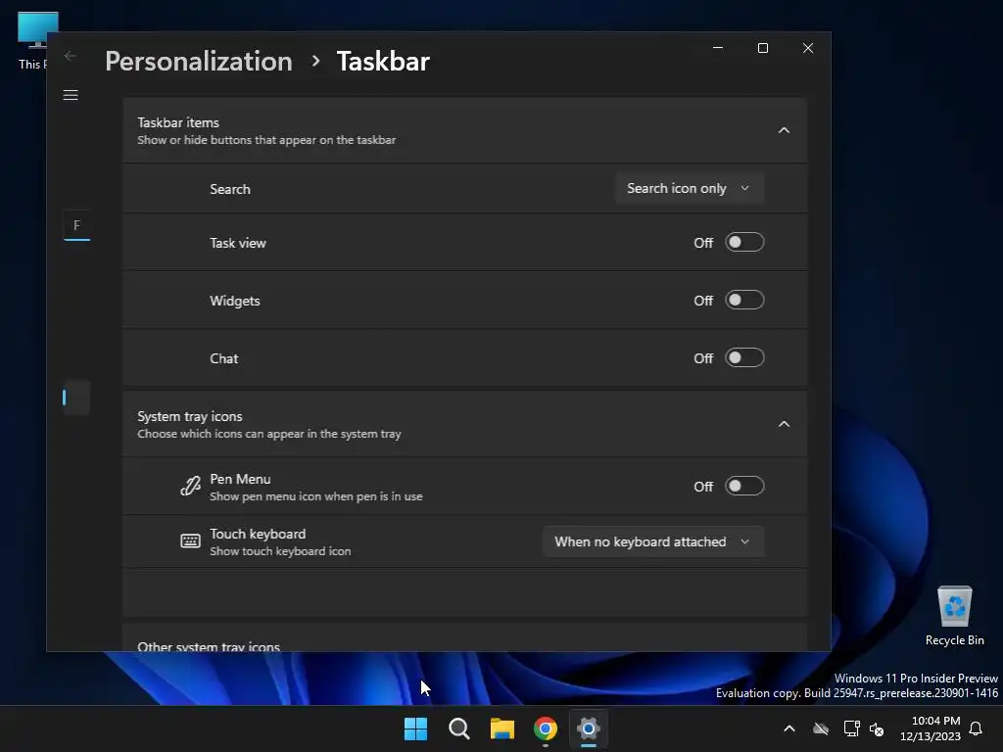Enable the Pen Menu toggle
This screenshot has height=752, width=1003.
tap(744, 486)
